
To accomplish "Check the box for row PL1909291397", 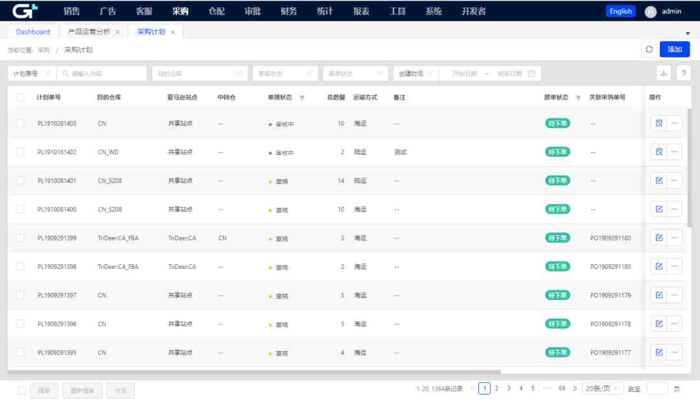I will (x=20, y=295).
